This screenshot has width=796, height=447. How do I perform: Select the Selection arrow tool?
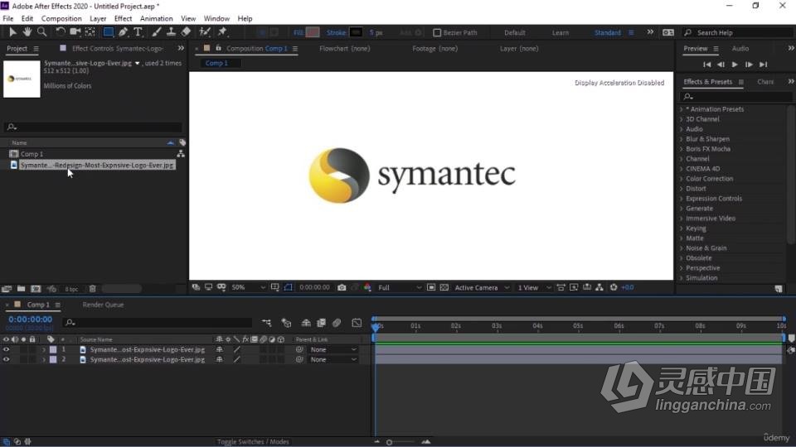point(12,32)
